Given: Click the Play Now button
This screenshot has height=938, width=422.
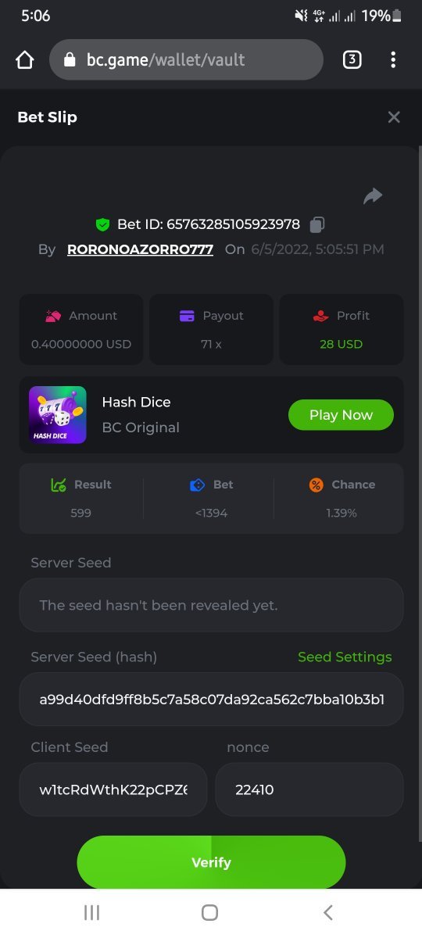Looking at the screenshot, I should (341, 415).
